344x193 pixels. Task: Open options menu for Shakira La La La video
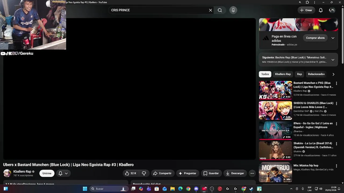click(x=336, y=144)
